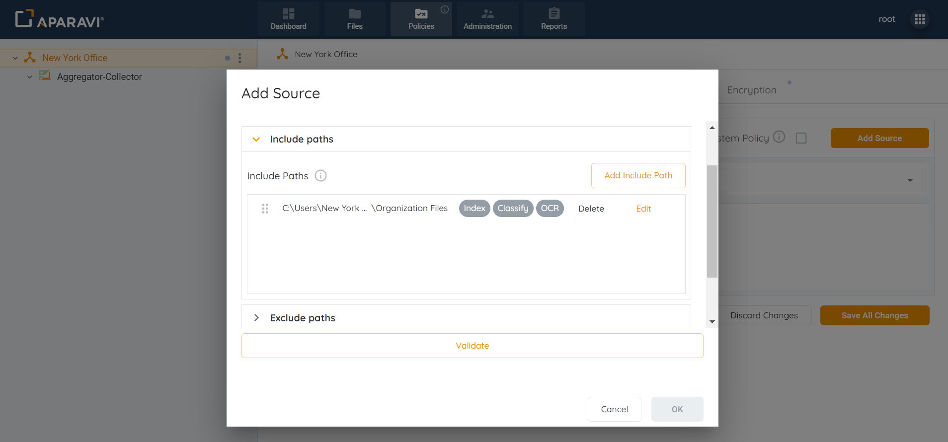Toggle the Classify tag on the path
The width and height of the screenshot is (948, 442).
(x=513, y=209)
